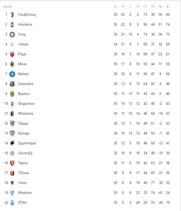Viewport: 181px width, 211px height.
Task: Open the Μπολόνια team link
Action: pyautogui.click(x=26, y=113)
